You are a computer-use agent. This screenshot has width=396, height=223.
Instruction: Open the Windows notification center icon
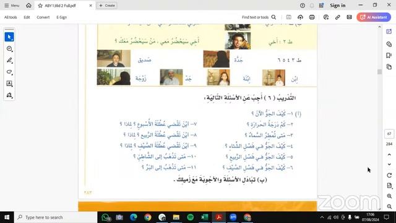(386, 217)
